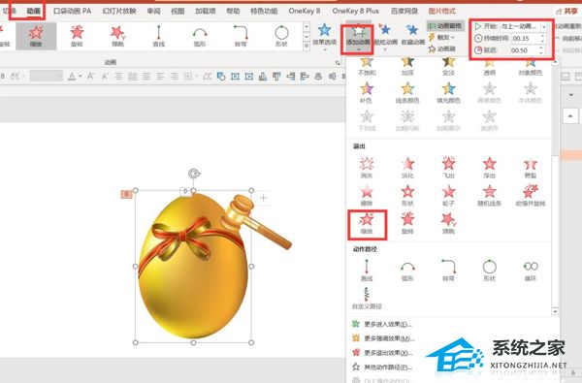The height and width of the screenshot is (383, 582).
Task: Choose the 弧形 motion path in dropdown
Action: (x=407, y=271)
